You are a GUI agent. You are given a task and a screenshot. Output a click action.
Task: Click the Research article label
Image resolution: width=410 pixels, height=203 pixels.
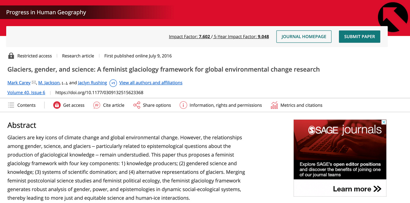coord(78,56)
